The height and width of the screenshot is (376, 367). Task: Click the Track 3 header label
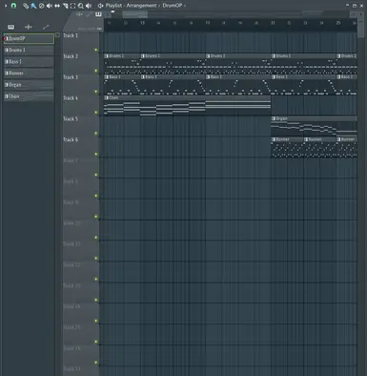pos(71,77)
